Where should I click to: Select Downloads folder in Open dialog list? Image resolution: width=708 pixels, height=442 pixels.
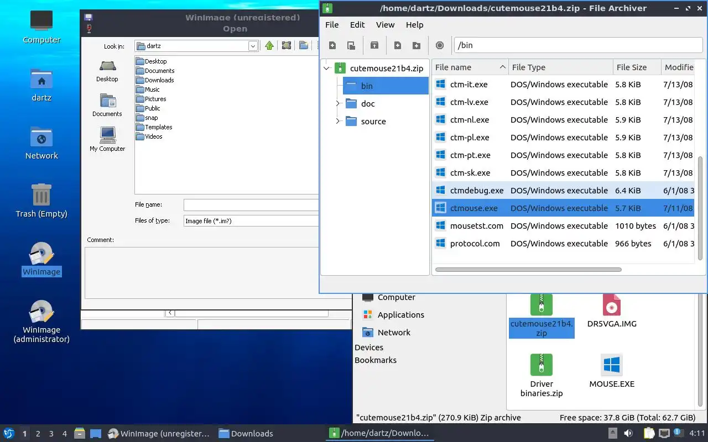pyautogui.click(x=155, y=80)
